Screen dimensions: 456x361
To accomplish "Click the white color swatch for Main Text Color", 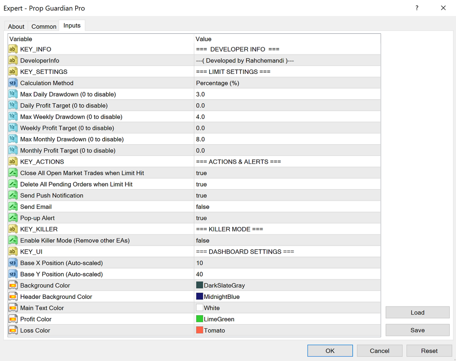I will pos(199,307).
